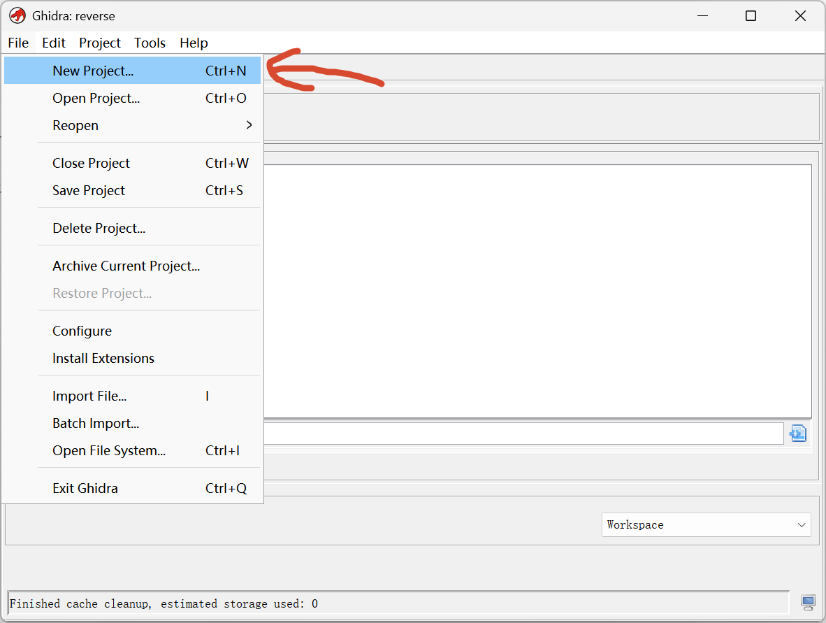The height and width of the screenshot is (623, 826).
Task: Open the Tools menu in menu bar
Action: click(x=150, y=43)
